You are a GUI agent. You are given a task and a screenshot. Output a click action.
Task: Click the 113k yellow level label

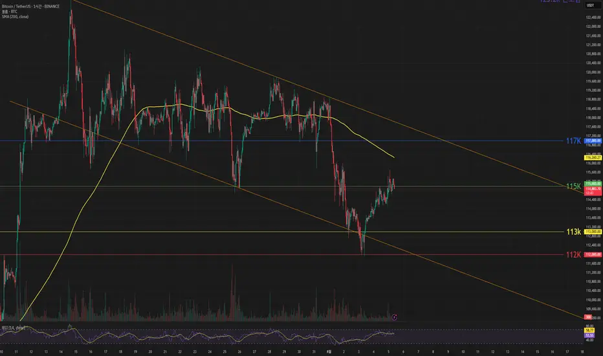click(573, 232)
